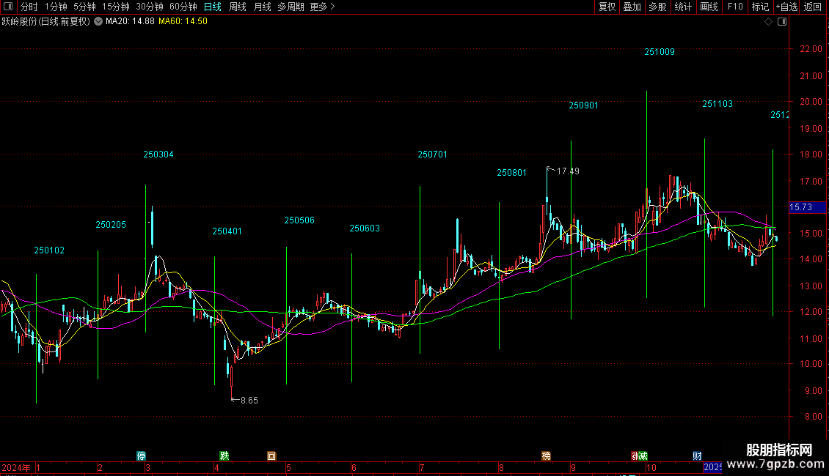The height and width of the screenshot is (476, 829).
Task: Select the 250603 date marker label
Action: 365,228
